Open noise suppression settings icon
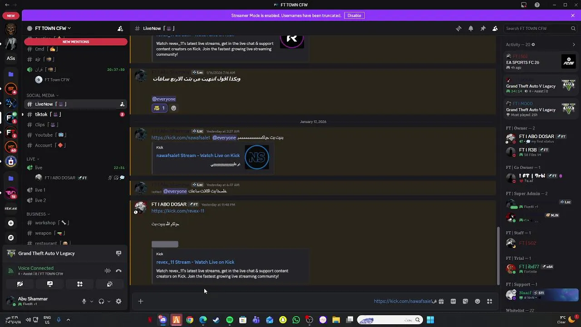Viewport: 581px width, 327px height. click(x=108, y=271)
